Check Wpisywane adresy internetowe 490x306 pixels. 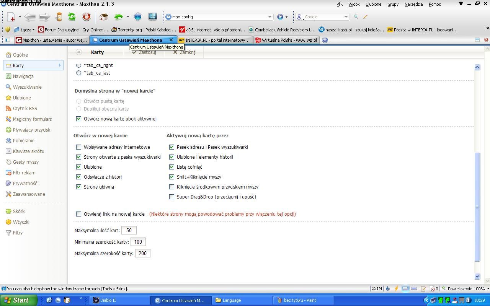pyautogui.click(x=78, y=147)
